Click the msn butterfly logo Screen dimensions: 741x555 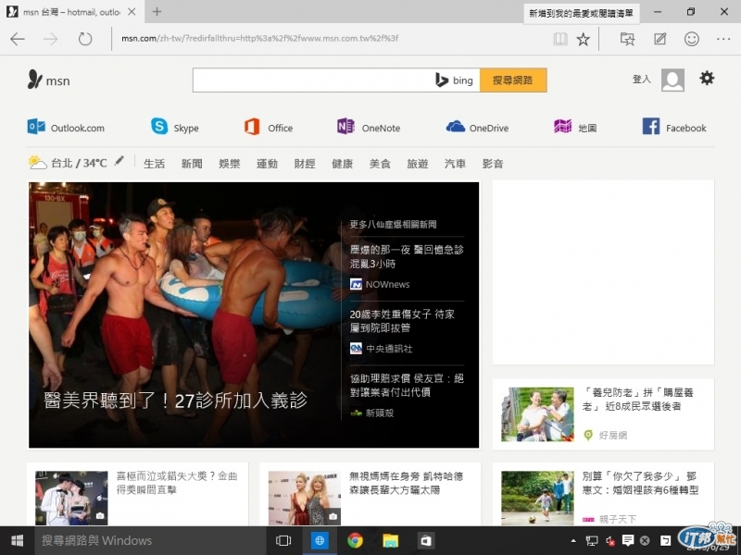pyautogui.click(x=49, y=80)
